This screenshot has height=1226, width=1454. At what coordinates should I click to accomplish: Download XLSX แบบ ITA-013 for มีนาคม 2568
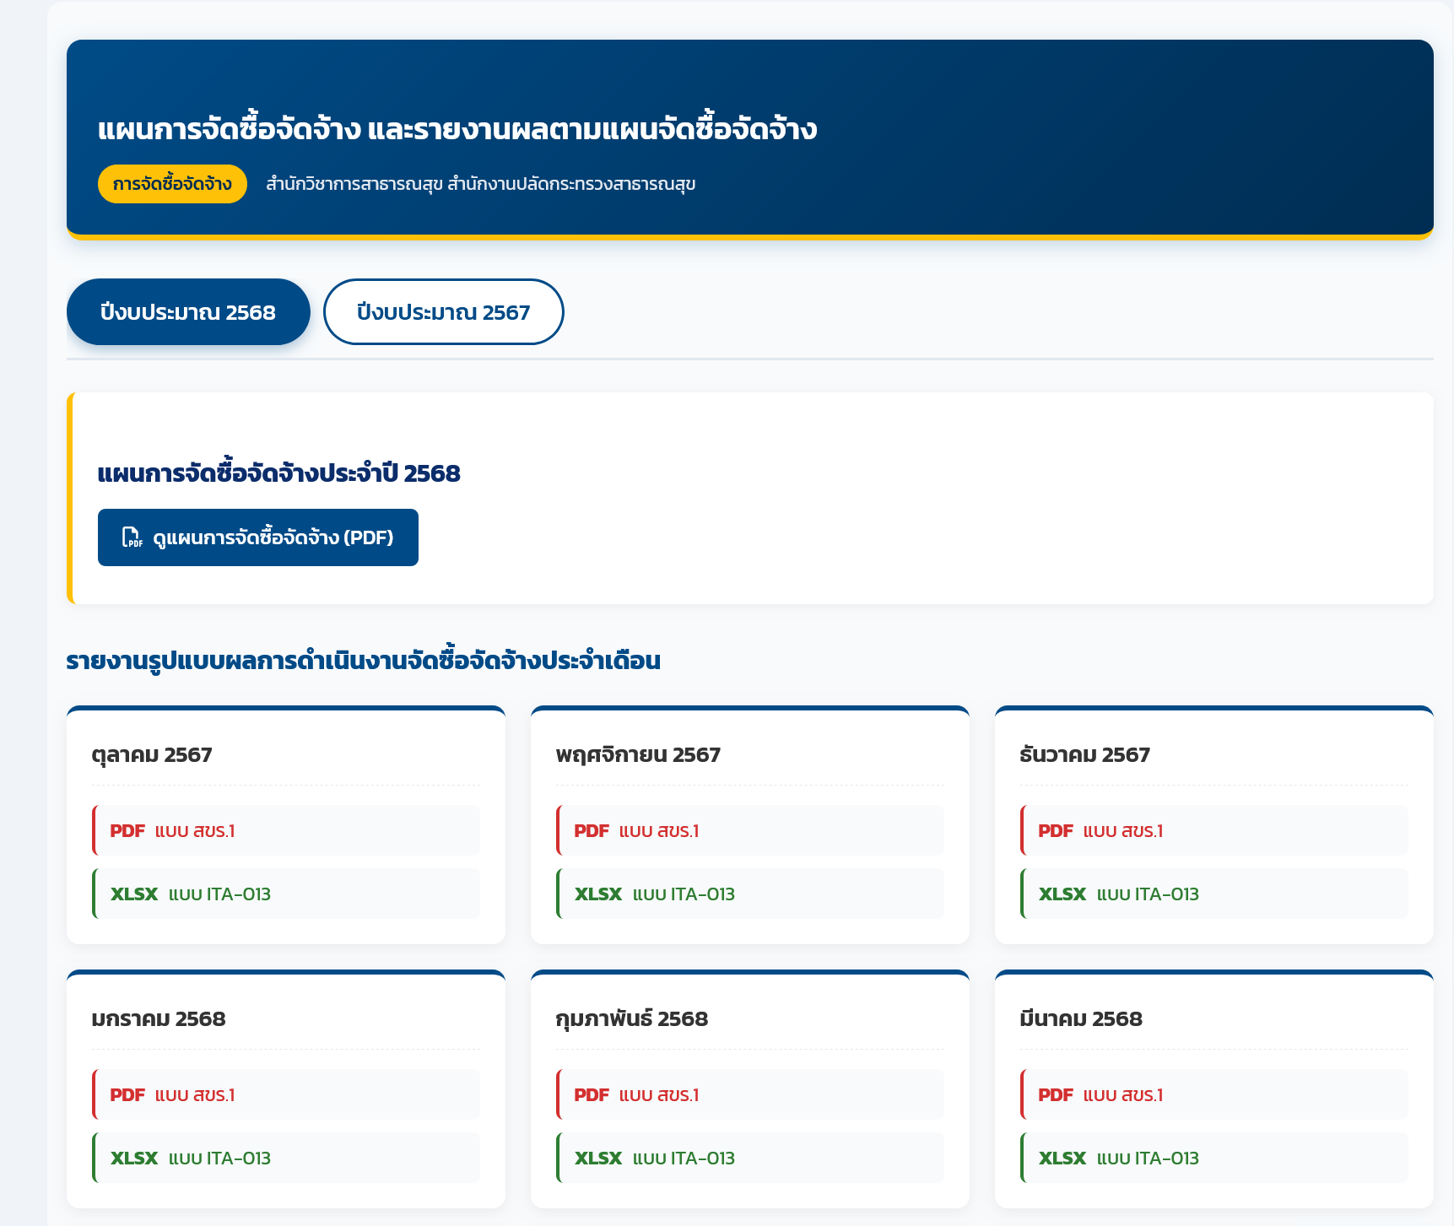click(1213, 1158)
